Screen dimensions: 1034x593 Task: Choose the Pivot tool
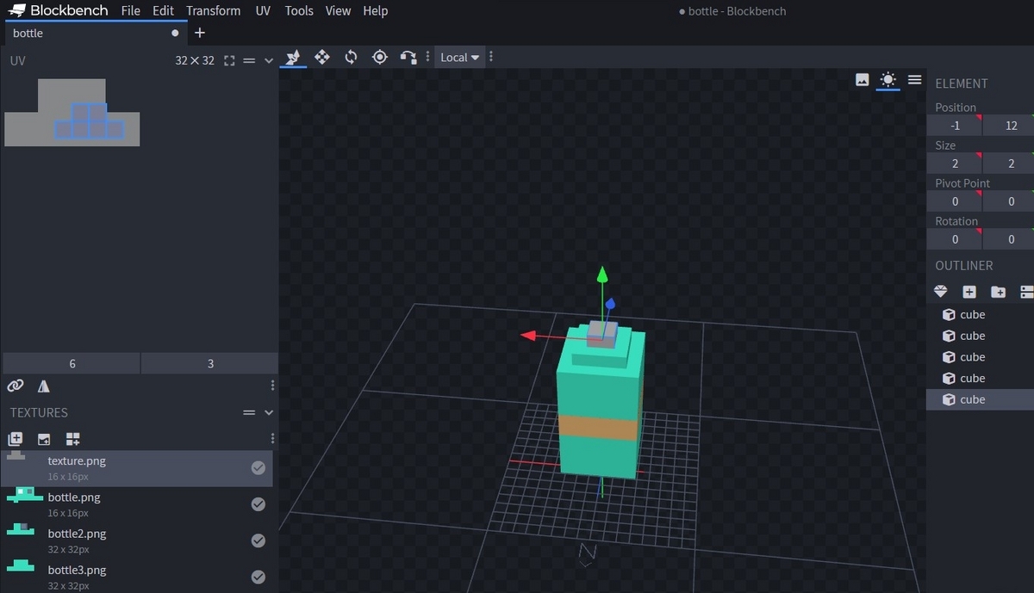click(x=379, y=57)
